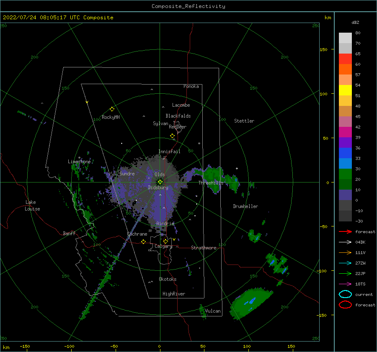Click the yellow diamond marker near RockyMH

coord(112,109)
